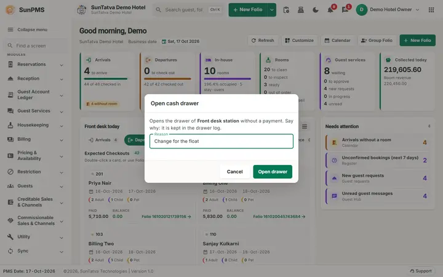Expand the Restriction module
Screen dimensions: 443x277
pos(35,172)
